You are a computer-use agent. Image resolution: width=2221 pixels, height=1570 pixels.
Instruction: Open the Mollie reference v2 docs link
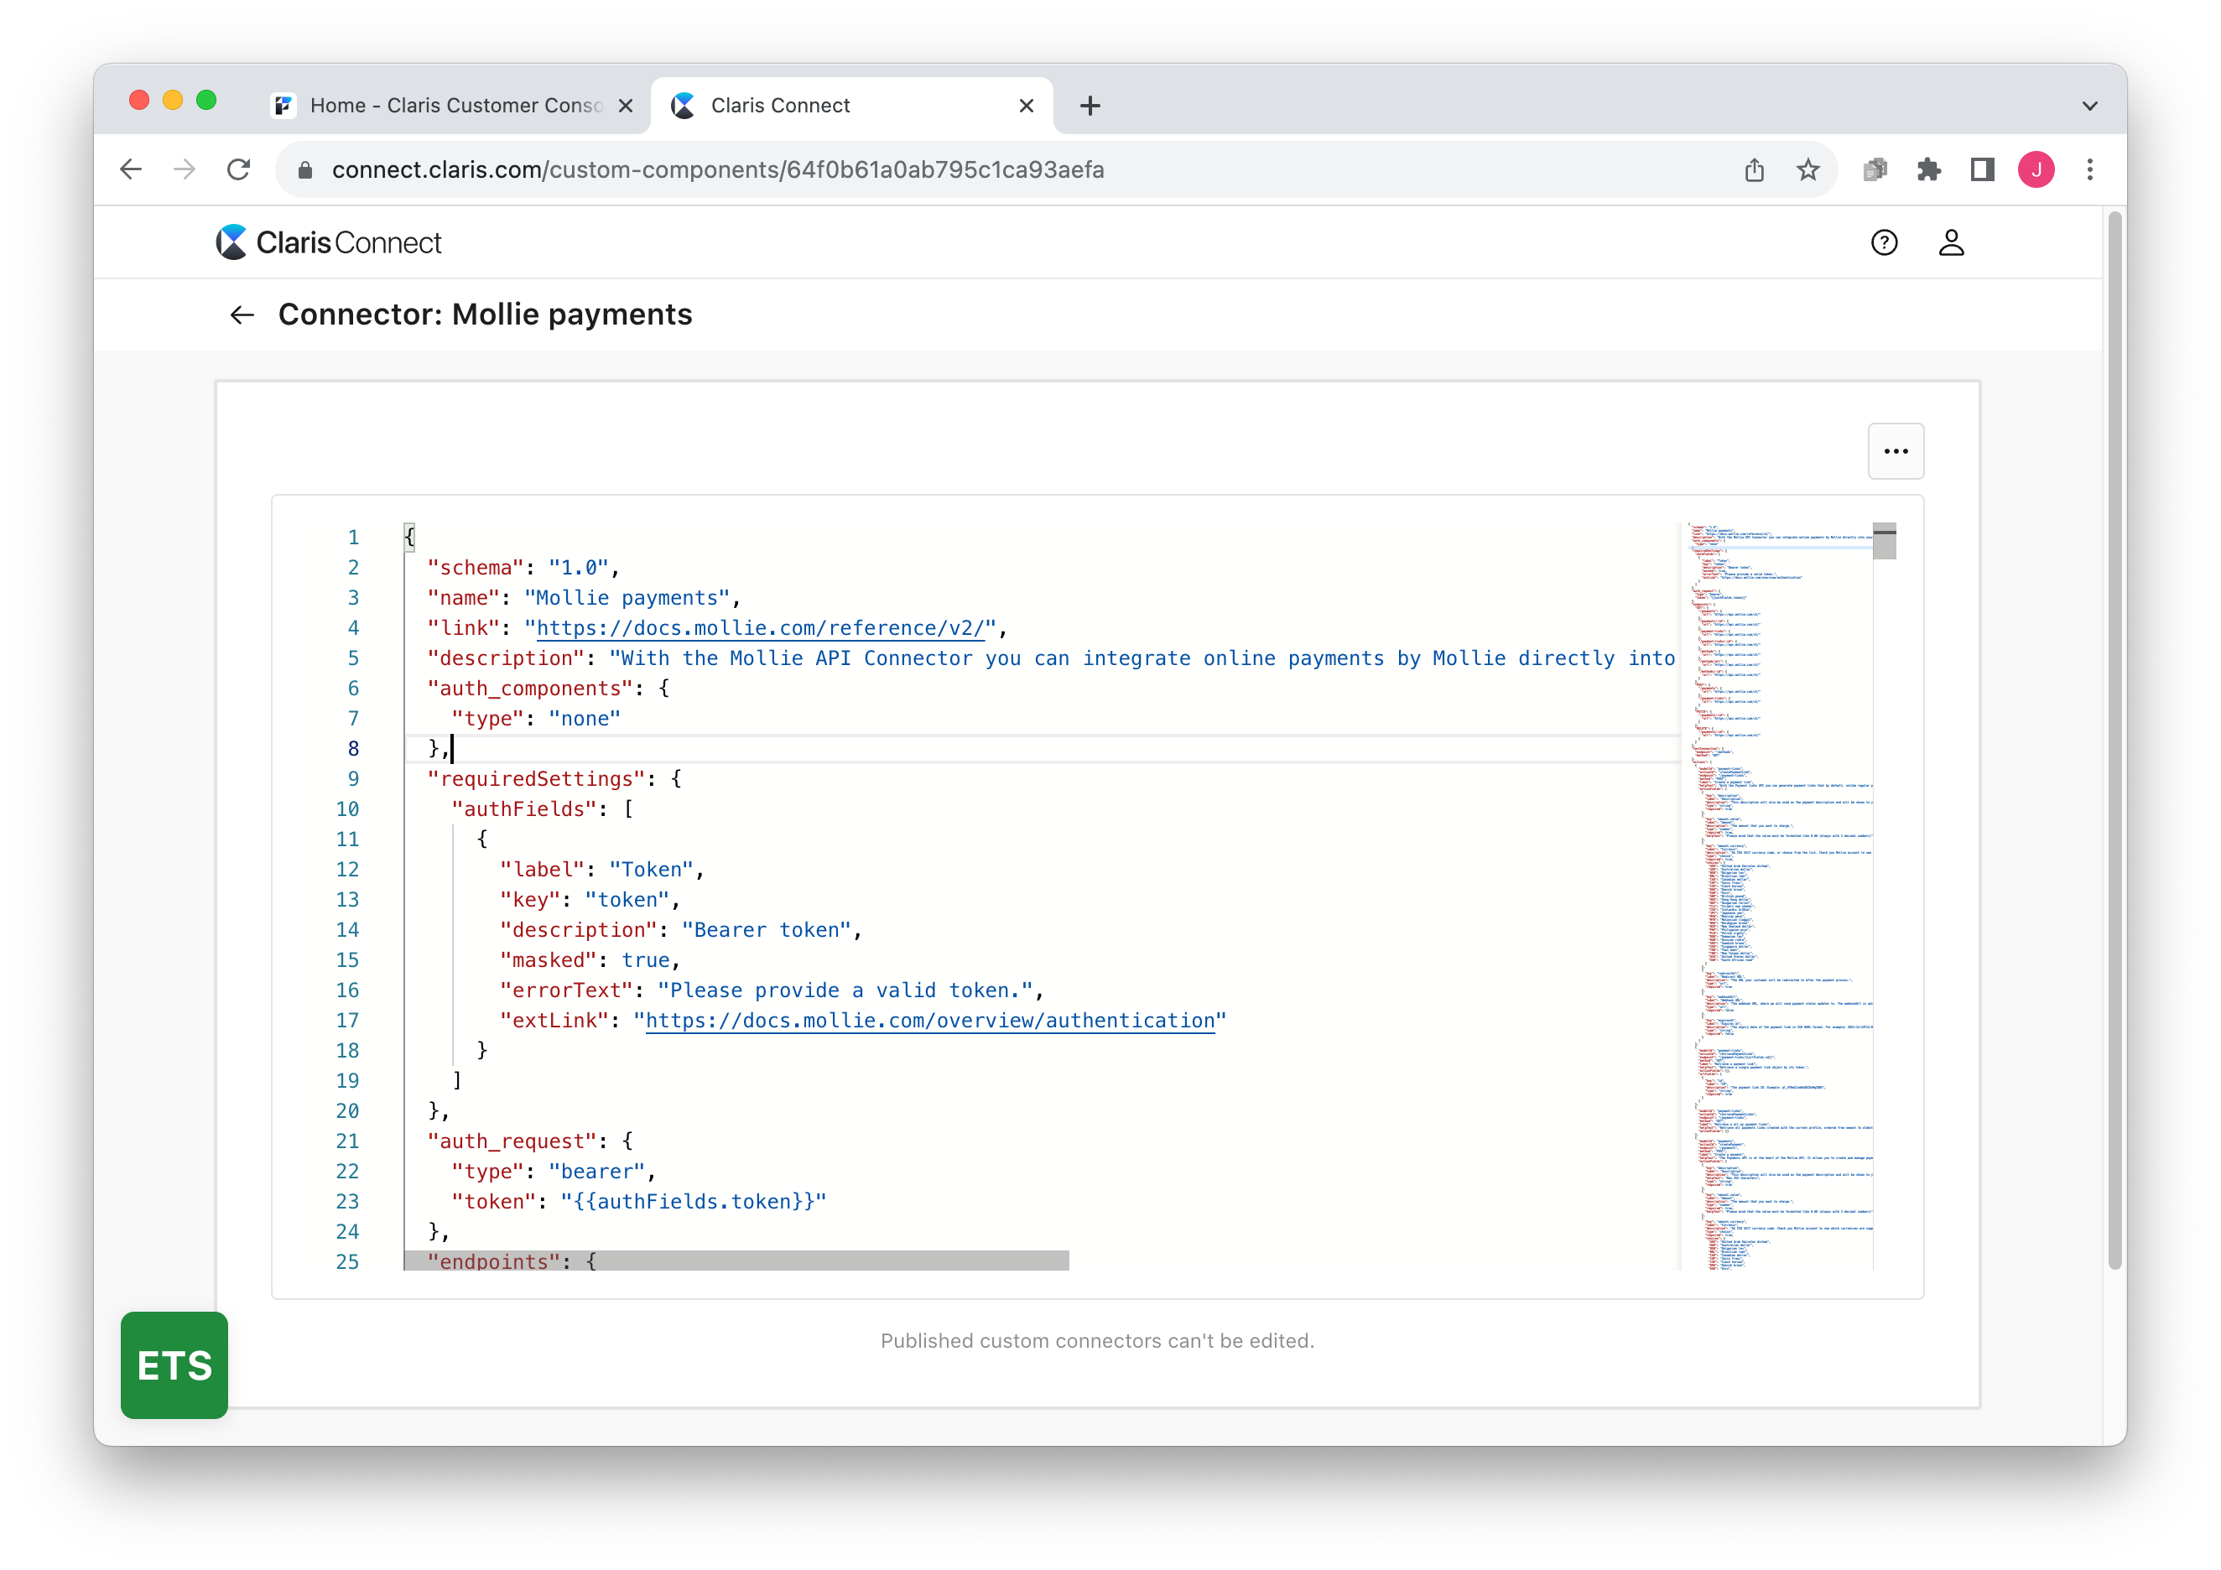point(759,628)
